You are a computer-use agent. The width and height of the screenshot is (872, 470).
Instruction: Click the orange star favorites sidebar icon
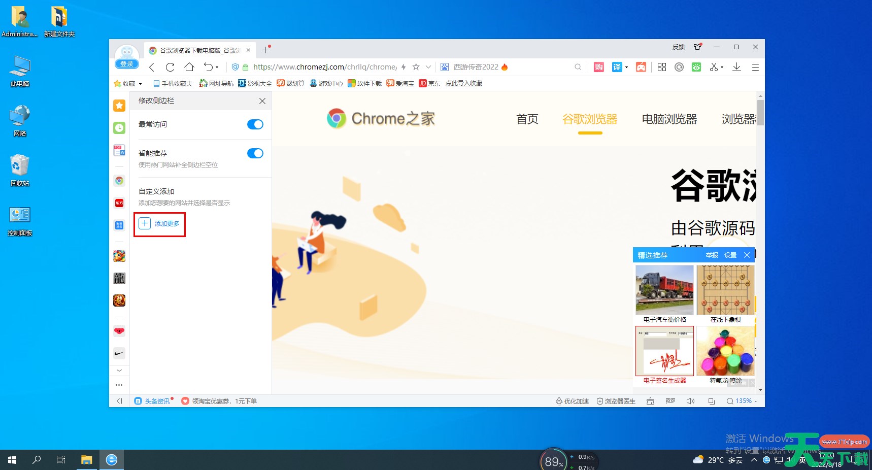[119, 105]
